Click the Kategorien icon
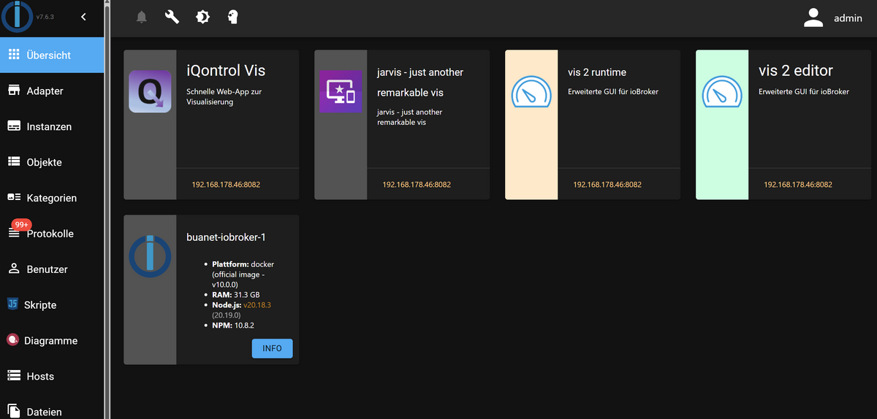 [14, 198]
